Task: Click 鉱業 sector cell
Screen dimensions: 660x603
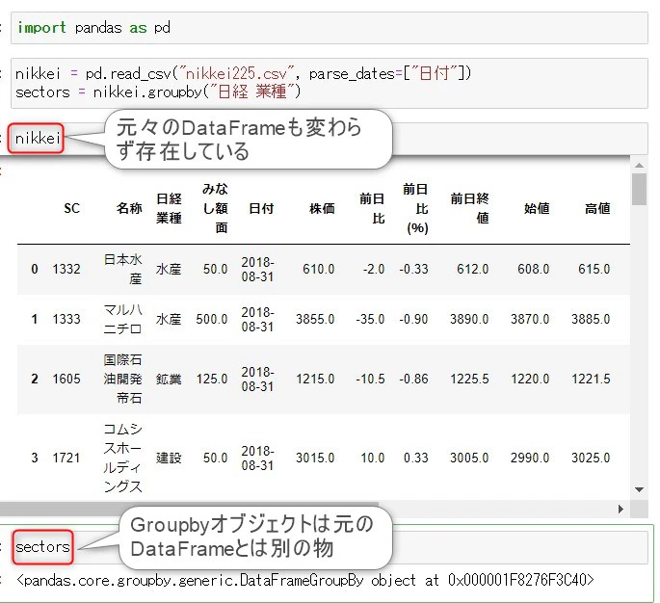Action: 169,379
